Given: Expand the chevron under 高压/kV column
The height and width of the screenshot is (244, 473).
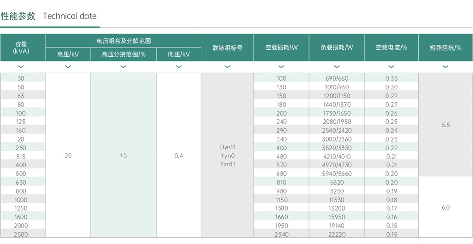Looking at the screenshot, I should pyautogui.click(x=68, y=67).
